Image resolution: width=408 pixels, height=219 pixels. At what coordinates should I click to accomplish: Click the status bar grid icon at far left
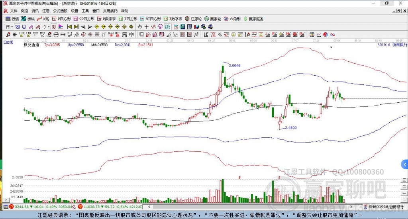tap(6, 207)
